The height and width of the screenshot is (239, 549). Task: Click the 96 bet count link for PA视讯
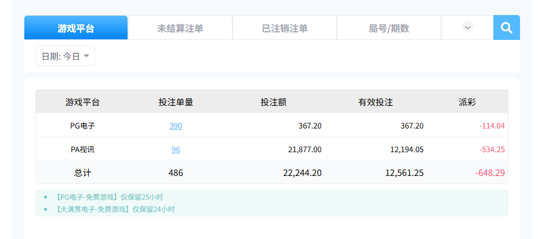pyautogui.click(x=176, y=149)
